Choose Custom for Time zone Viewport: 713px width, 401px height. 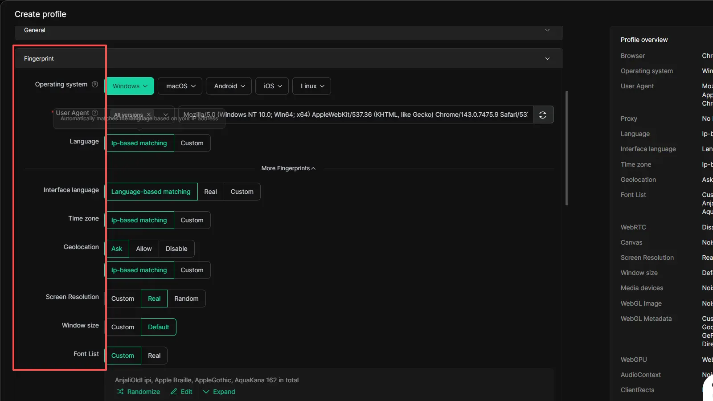[192, 220]
